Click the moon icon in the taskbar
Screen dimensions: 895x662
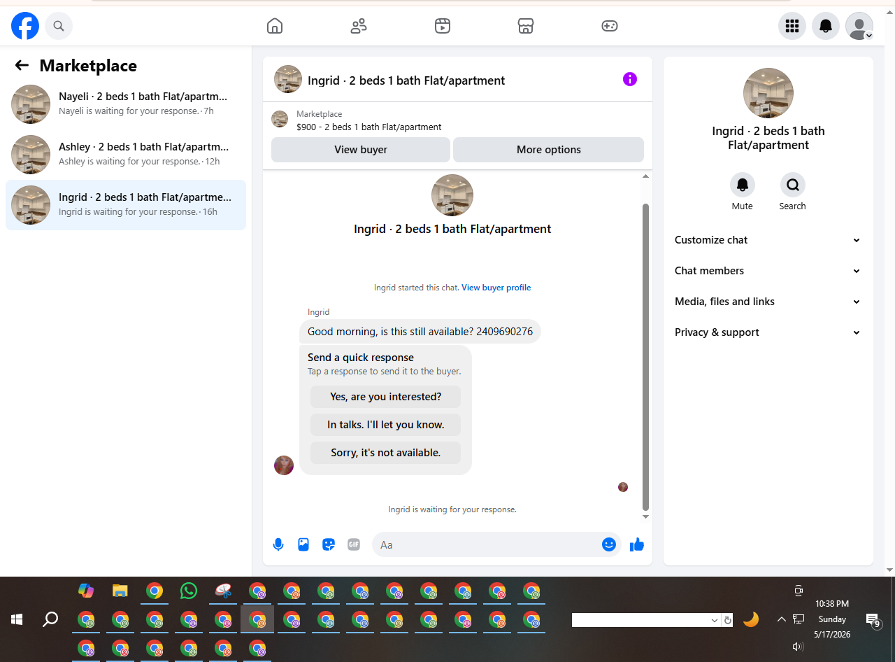point(751,619)
